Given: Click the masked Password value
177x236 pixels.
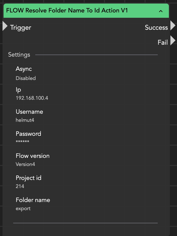Looking at the screenshot, I should pyautogui.click(x=22, y=142).
